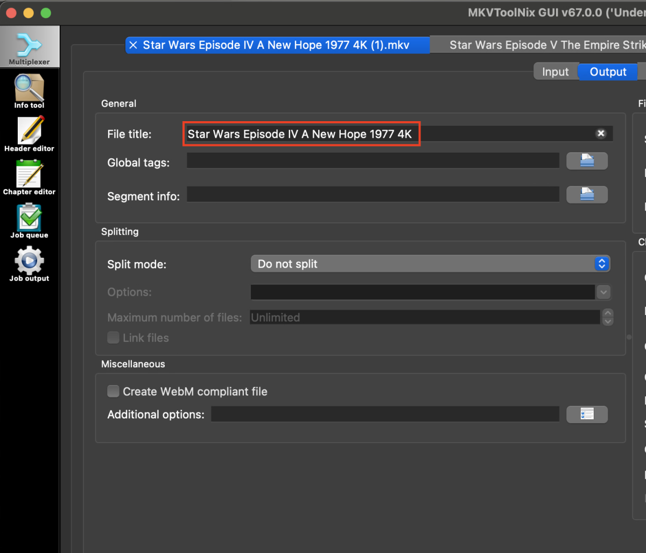View the Job output
The height and width of the screenshot is (553, 646).
pos(29,264)
